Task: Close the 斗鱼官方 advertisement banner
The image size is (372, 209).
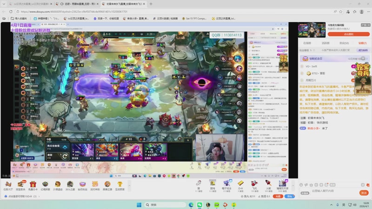Action: click(368, 25)
